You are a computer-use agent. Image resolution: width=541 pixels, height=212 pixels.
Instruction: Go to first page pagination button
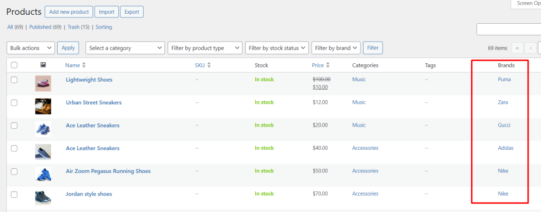[x=517, y=48]
